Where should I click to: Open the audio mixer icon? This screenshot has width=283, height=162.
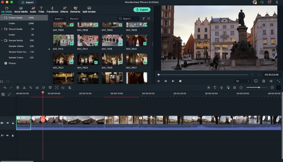pos(228,88)
